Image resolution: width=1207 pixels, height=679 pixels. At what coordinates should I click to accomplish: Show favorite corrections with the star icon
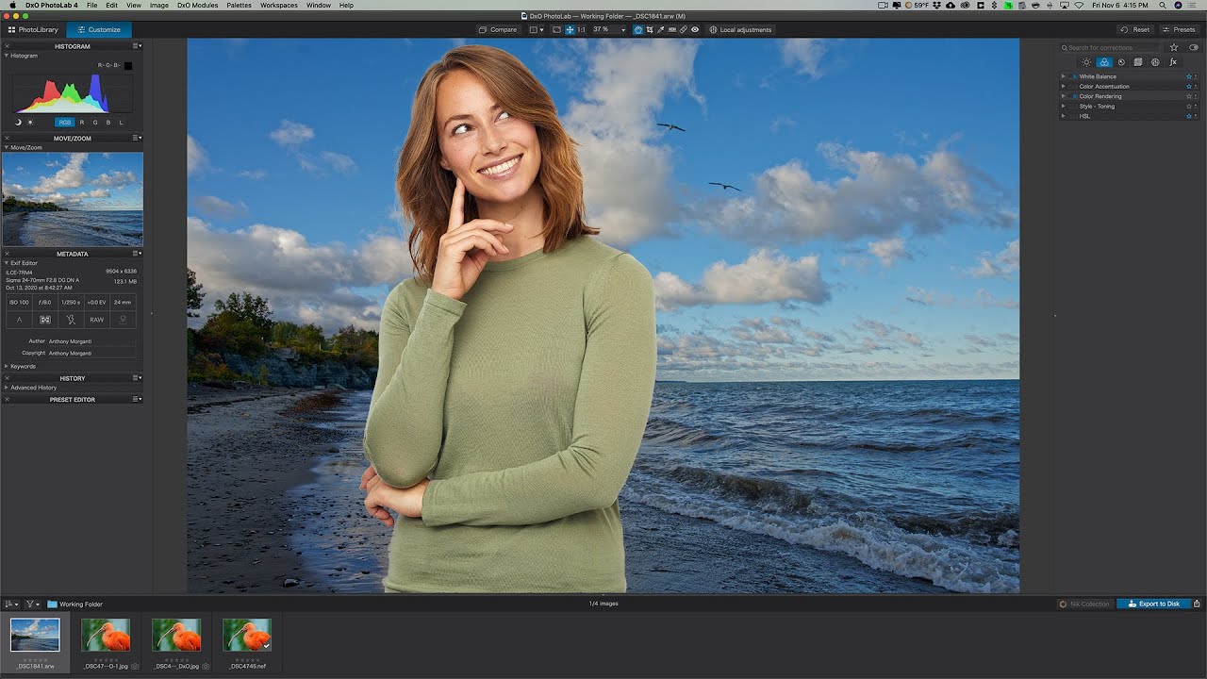tap(1174, 47)
